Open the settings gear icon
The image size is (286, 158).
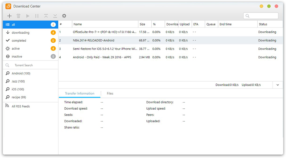(64, 16)
